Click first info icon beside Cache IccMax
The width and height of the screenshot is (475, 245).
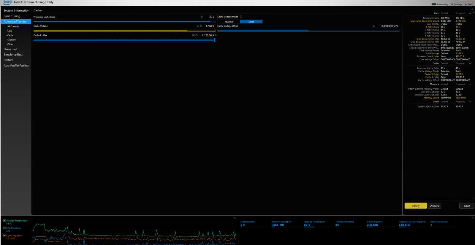click(x=193, y=35)
